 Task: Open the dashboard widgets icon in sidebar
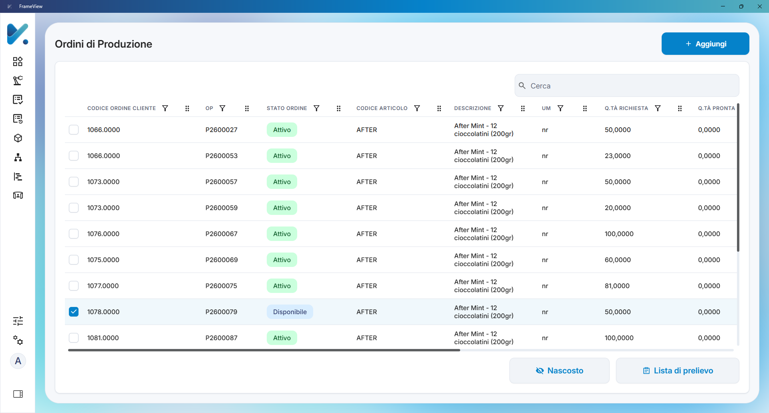(18, 61)
